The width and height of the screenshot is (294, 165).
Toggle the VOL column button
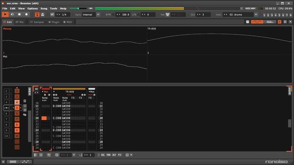pyautogui.click(x=103, y=155)
